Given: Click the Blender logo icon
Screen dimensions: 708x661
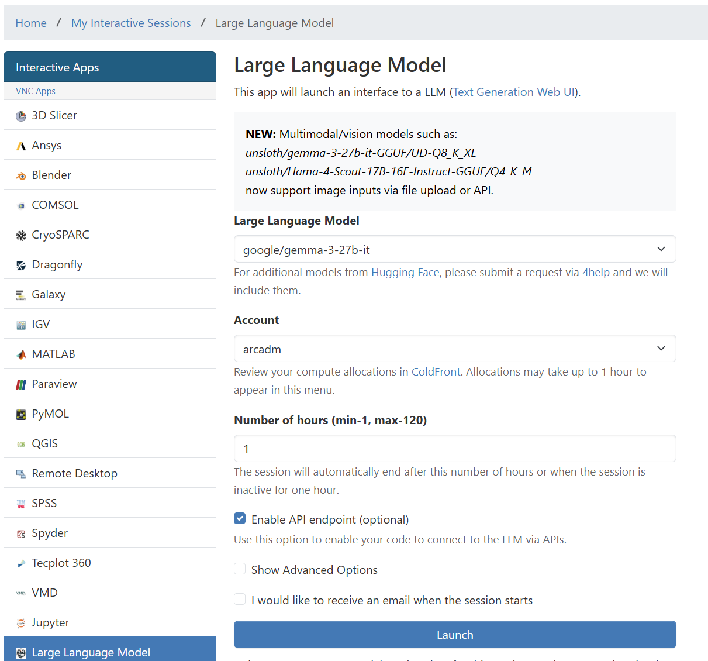Looking at the screenshot, I should [21, 175].
